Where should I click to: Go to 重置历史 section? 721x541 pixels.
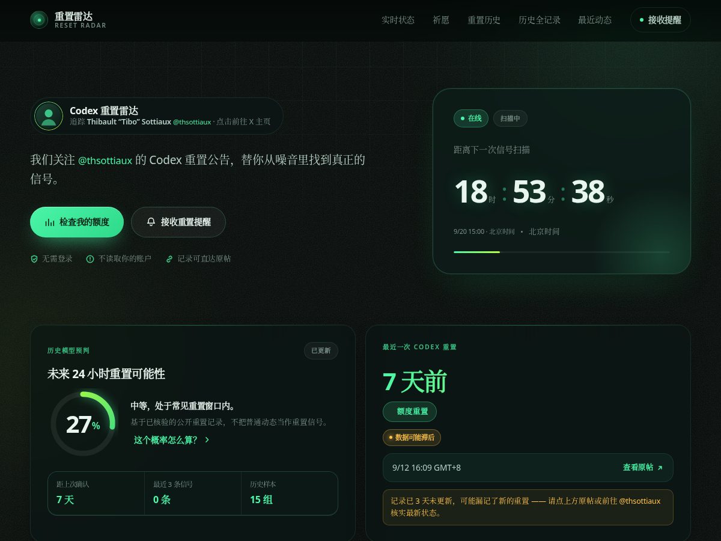click(x=484, y=20)
